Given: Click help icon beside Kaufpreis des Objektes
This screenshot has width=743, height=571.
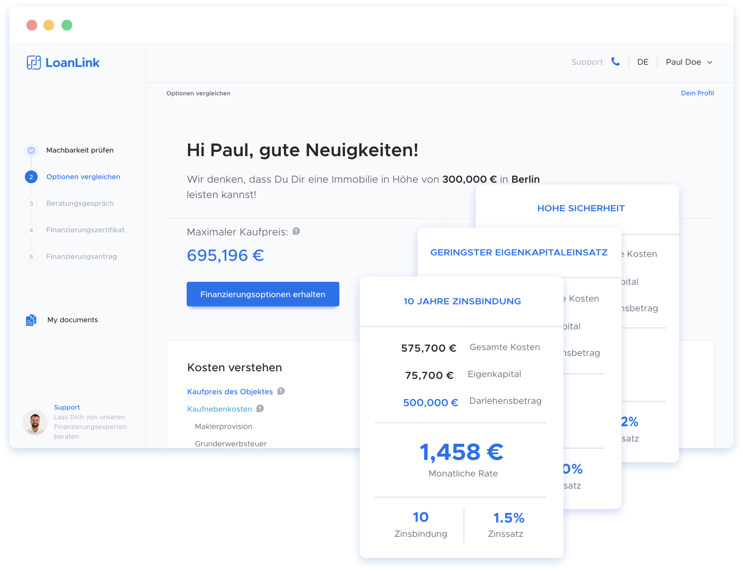Looking at the screenshot, I should click(x=281, y=391).
